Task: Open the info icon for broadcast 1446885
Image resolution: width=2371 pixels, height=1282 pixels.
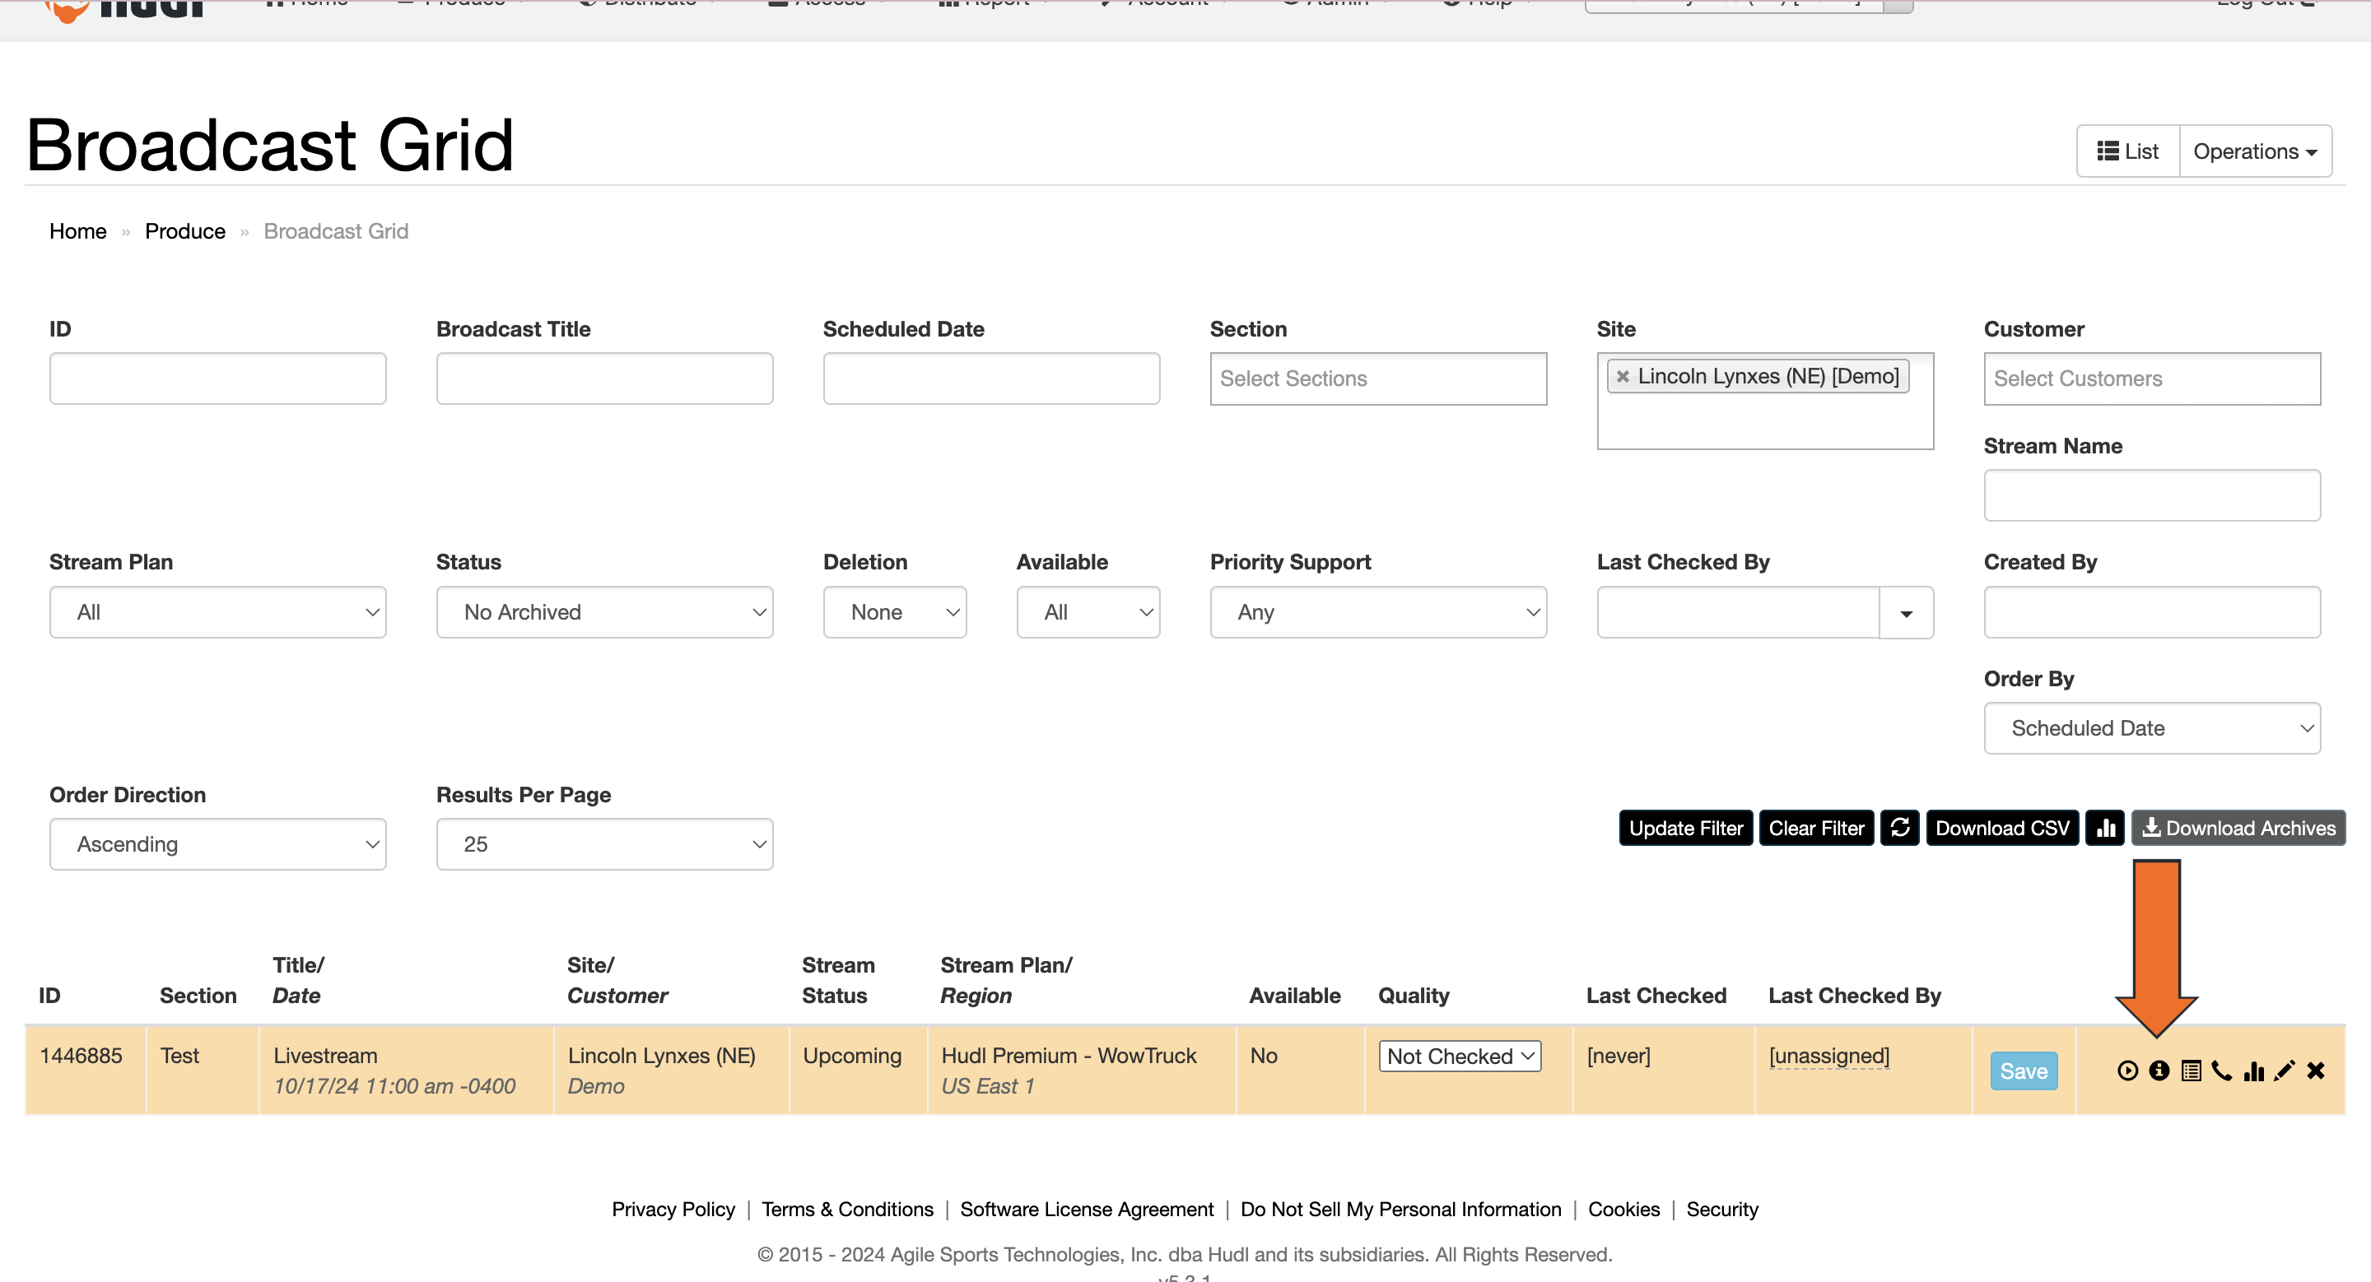Action: (x=2159, y=1071)
